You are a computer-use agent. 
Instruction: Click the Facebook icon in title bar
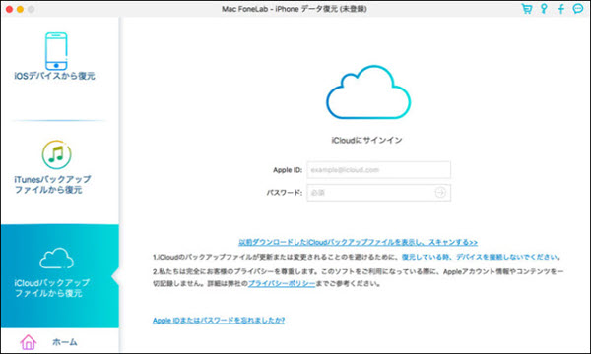click(x=561, y=9)
